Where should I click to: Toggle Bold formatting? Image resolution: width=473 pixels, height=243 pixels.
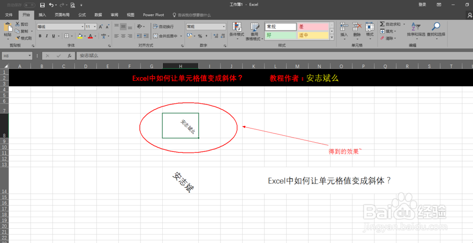tap(40, 36)
